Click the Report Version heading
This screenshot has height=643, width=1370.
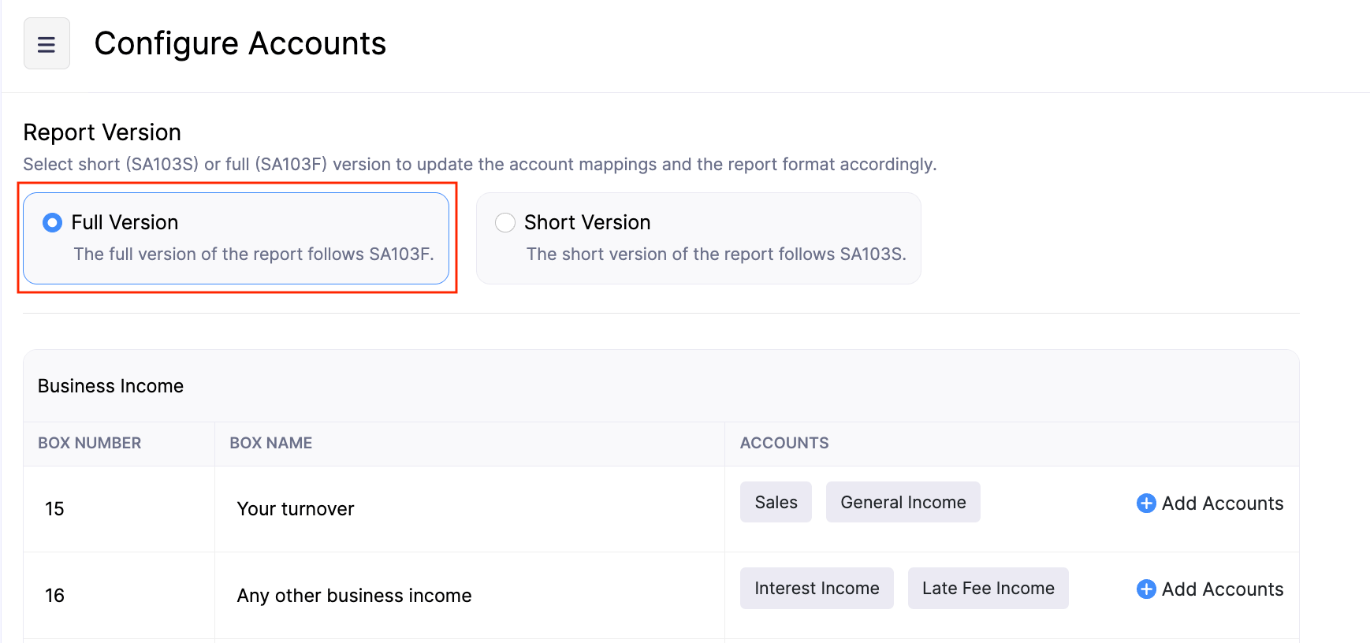coord(102,132)
